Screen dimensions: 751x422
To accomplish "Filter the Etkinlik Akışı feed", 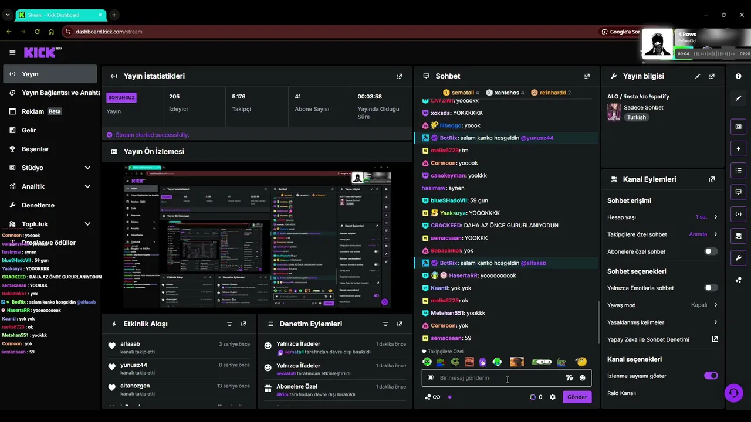I will [229, 324].
